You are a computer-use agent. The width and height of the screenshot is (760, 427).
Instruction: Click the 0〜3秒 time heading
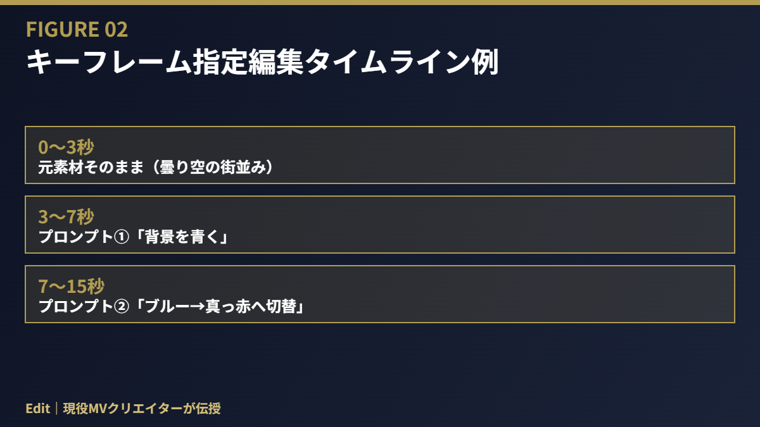point(66,147)
